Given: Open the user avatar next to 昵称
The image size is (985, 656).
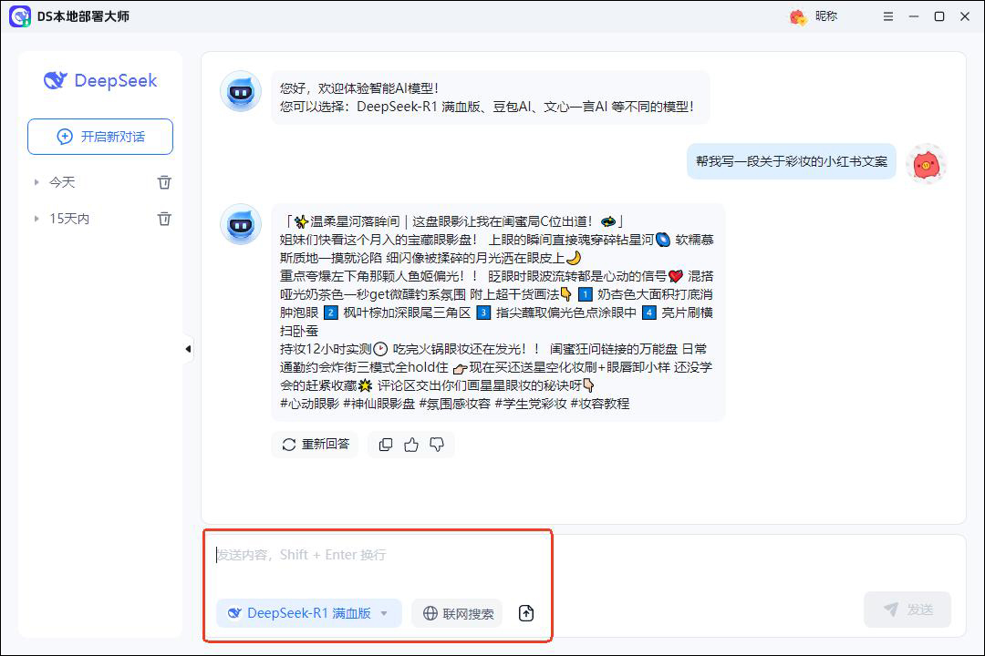Looking at the screenshot, I should pos(798,17).
